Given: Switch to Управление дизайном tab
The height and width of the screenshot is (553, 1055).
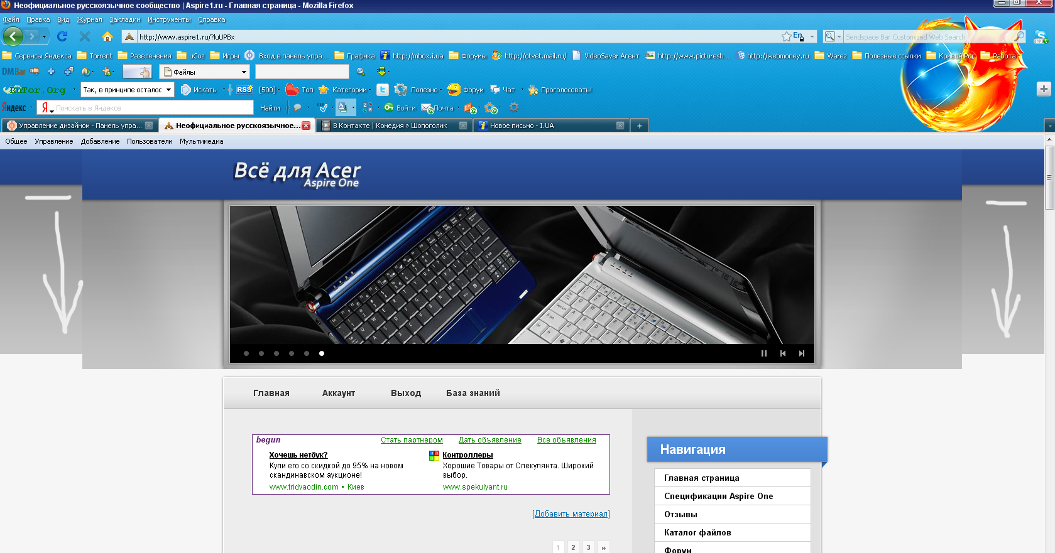Looking at the screenshot, I should [79, 126].
